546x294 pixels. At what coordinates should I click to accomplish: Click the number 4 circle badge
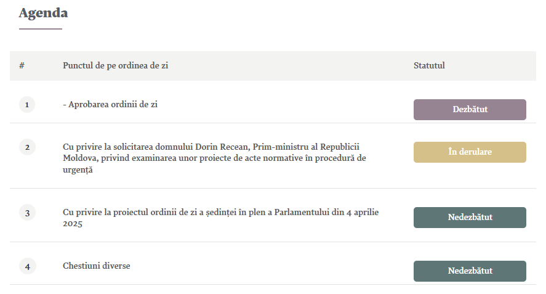27,266
